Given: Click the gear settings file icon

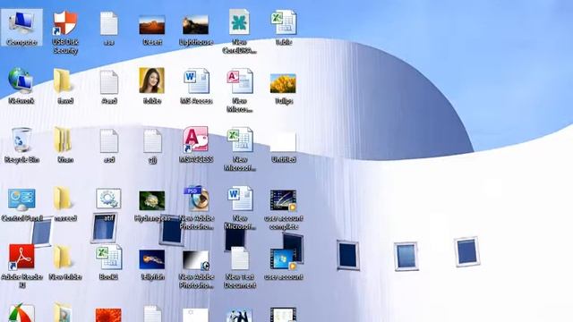Looking at the screenshot, I should point(108,199).
